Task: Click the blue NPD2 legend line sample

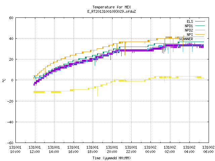Action: [x=200, y=30]
